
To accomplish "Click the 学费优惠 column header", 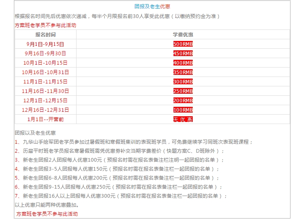I will [183, 35].
